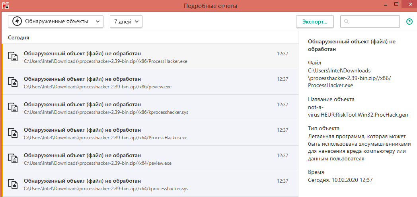Click path ending x64/peview.exe in the list
The width and height of the screenshot is (417, 197).
pyautogui.click(x=97, y=163)
